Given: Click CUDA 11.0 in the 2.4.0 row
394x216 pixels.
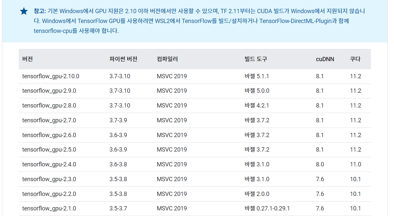Looking at the screenshot, I should 355,164.
